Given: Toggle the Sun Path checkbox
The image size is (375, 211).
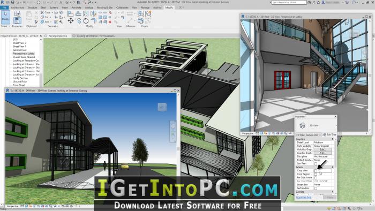Looking at the screenshot, I should coord(316,164).
